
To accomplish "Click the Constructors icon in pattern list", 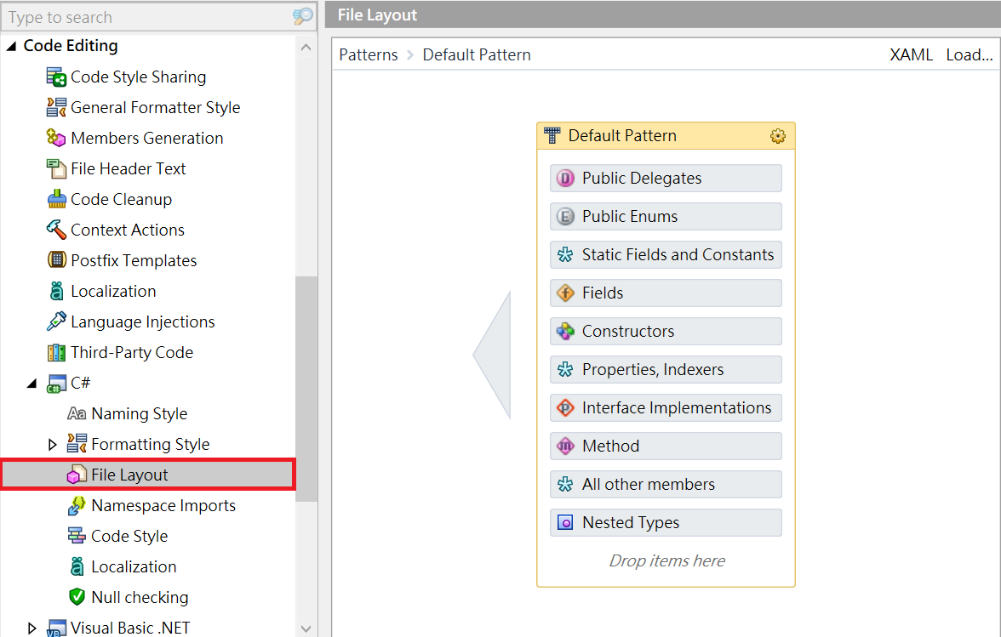I will coord(565,332).
